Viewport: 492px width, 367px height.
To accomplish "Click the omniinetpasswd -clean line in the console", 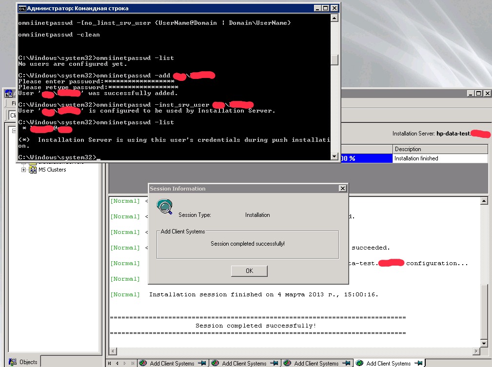I will (x=59, y=35).
